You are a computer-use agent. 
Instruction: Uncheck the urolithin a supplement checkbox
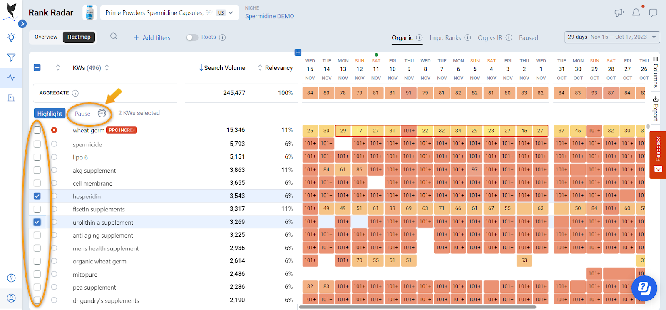[37, 222]
